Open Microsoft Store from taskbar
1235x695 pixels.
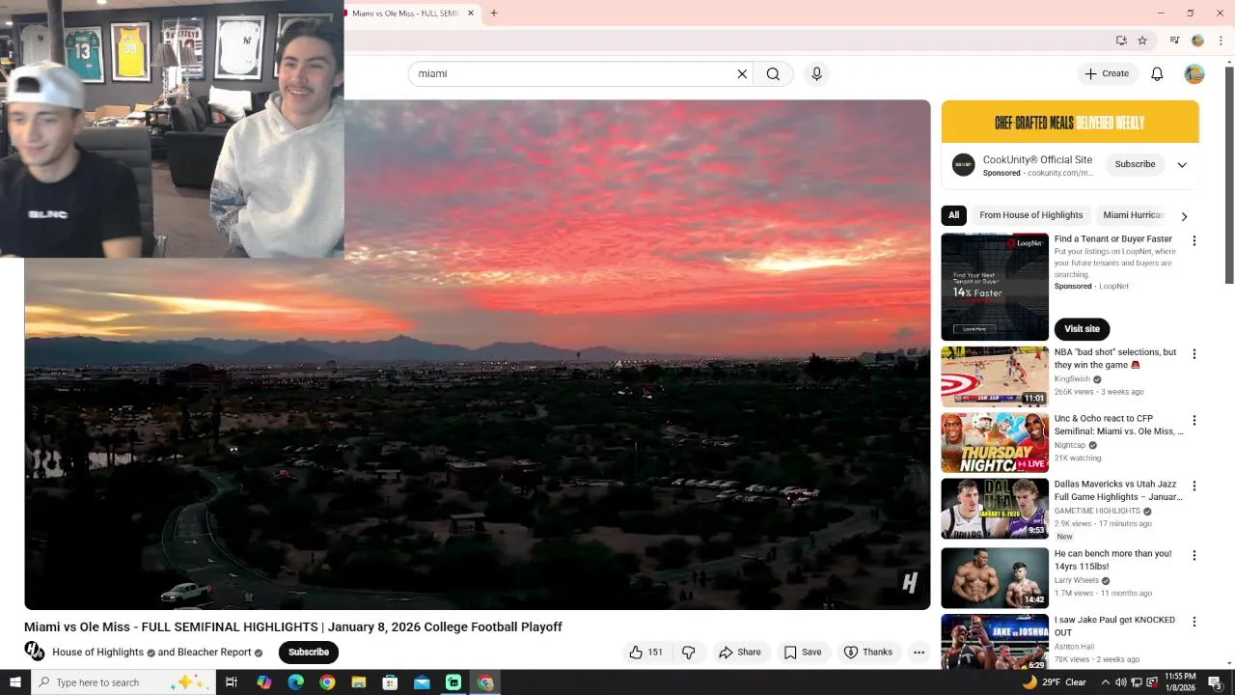[390, 682]
